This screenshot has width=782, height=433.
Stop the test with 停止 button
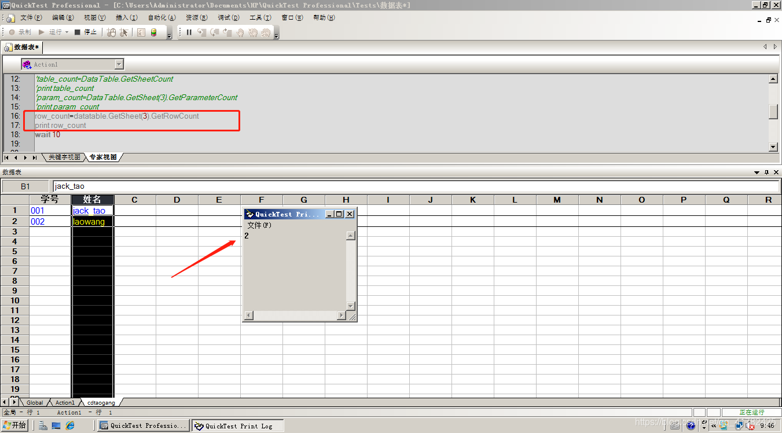(86, 32)
